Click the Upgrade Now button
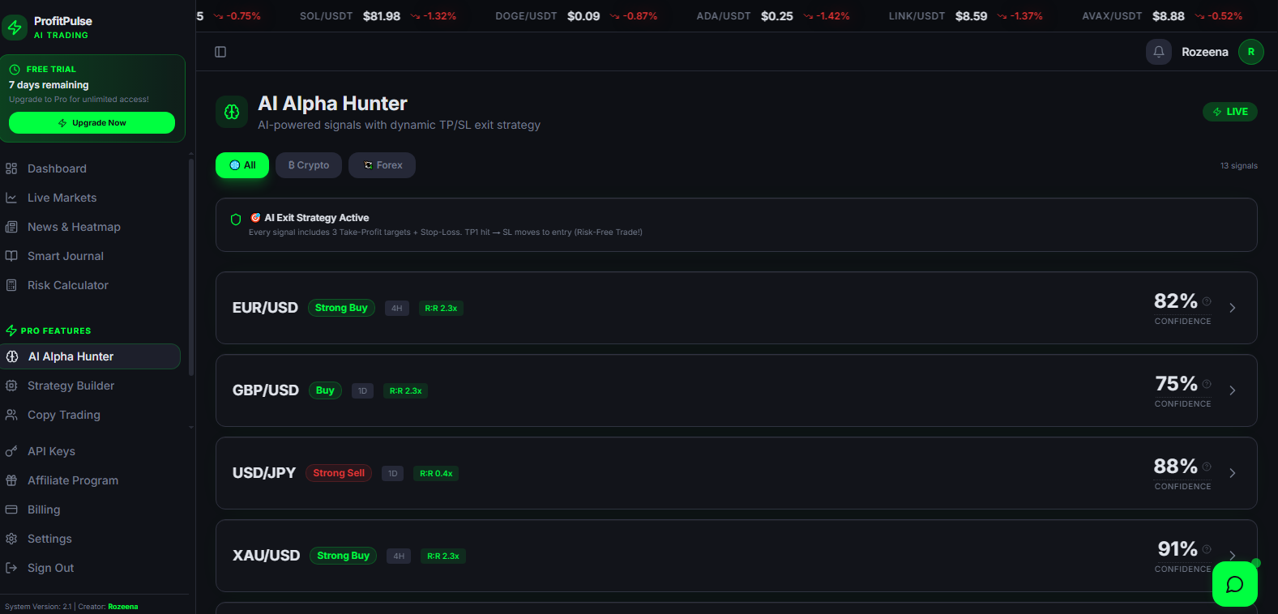 pyautogui.click(x=92, y=123)
